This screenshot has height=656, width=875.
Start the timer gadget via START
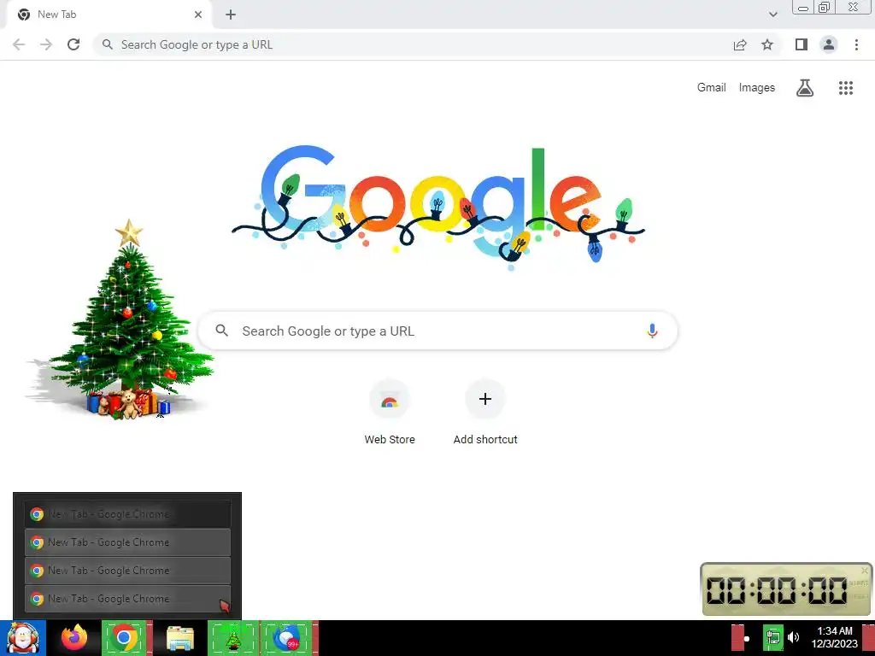pyautogui.click(x=858, y=583)
